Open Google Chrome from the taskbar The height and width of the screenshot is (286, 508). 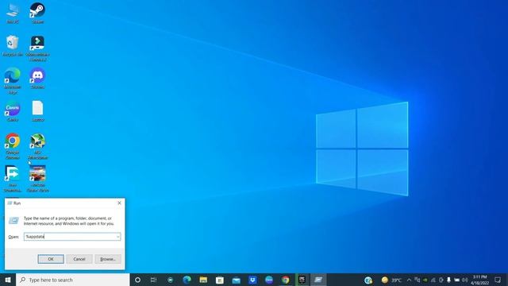[x=286, y=280]
